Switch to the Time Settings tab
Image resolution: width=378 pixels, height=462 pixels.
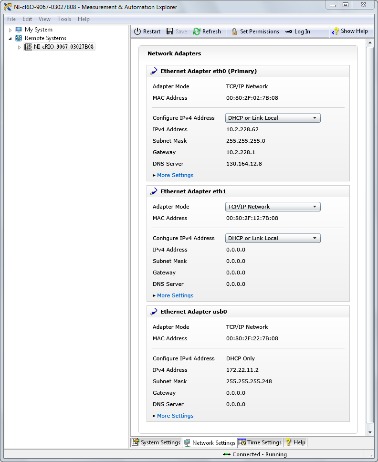click(x=260, y=442)
